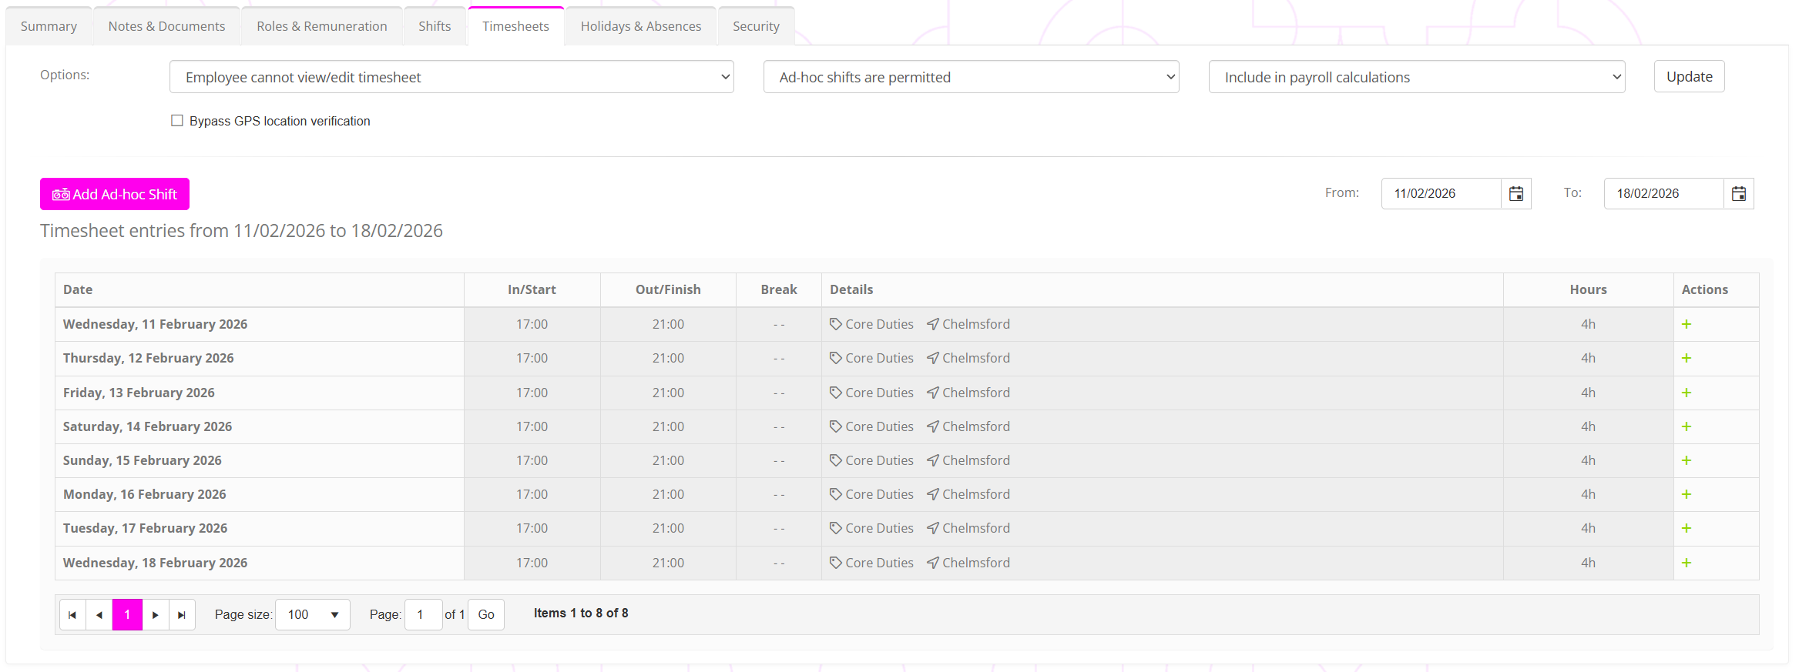1799x672 pixels.
Task: Go to the first page arrow
Action: pos(72,615)
